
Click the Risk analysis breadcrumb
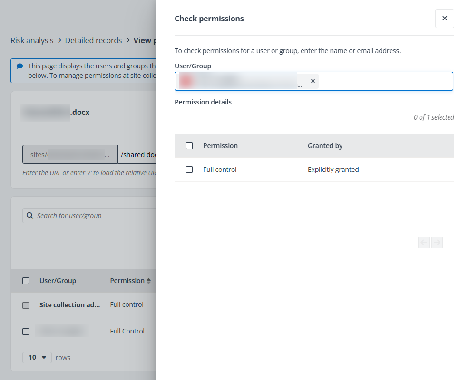31,40
